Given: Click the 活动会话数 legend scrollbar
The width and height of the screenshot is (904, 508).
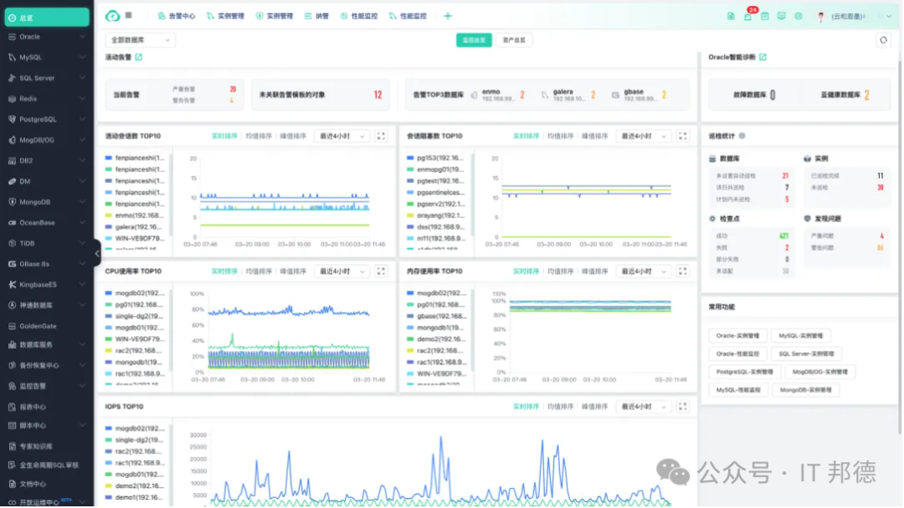Looking at the screenshot, I should tap(171, 193).
